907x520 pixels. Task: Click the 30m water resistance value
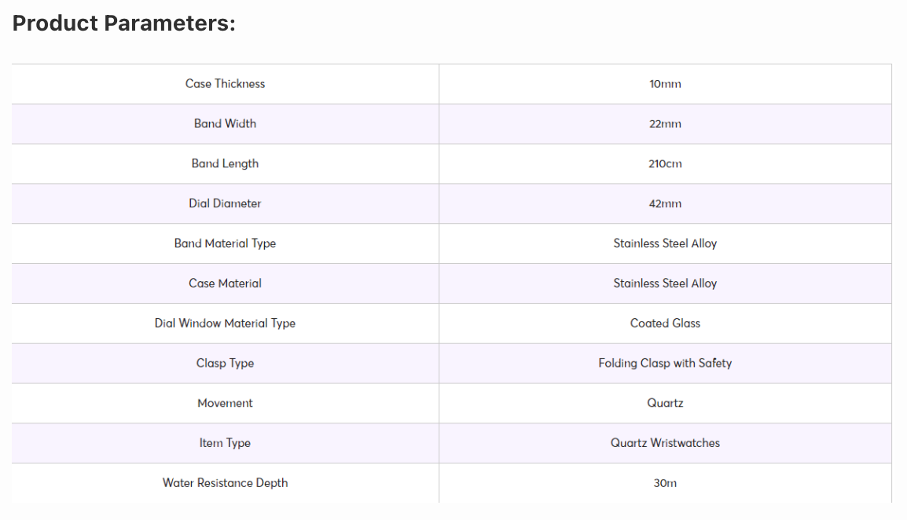coord(665,483)
